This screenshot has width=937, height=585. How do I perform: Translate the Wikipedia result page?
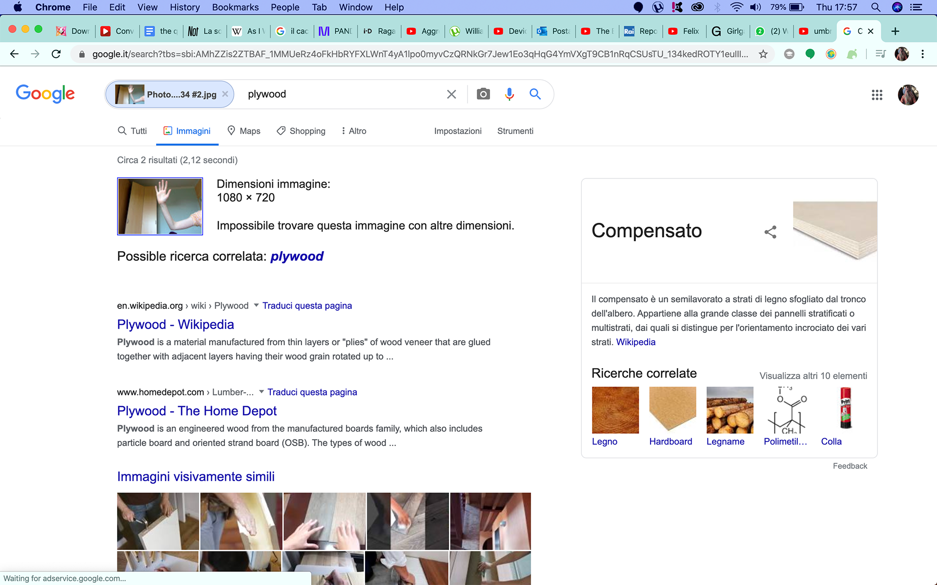tap(307, 306)
